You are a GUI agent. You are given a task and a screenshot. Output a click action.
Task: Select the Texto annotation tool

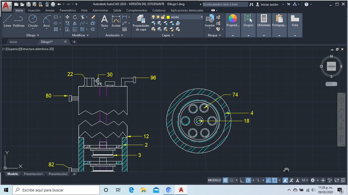tap(104, 21)
